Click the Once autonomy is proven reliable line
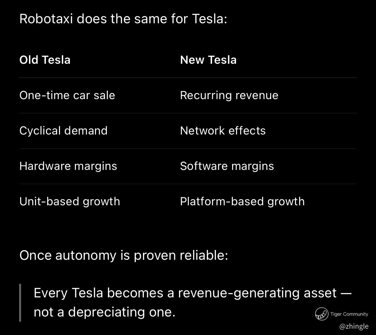376x335 pixels. [x=124, y=255]
